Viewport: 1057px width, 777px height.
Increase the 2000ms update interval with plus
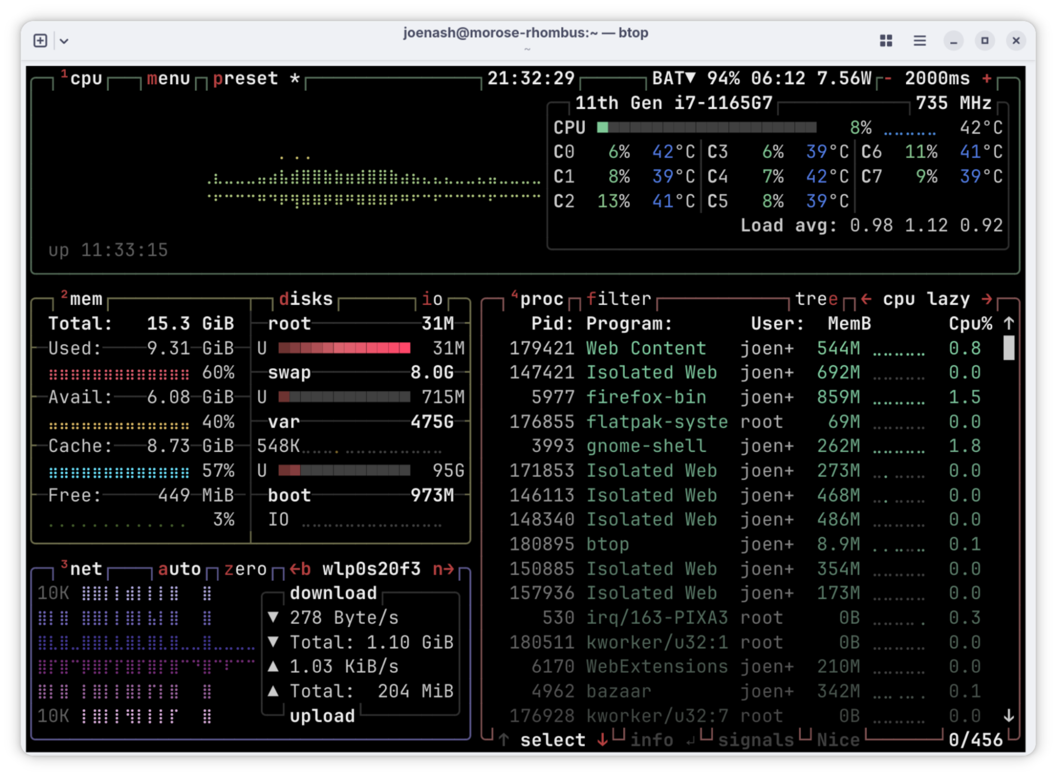pyautogui.click(x=986, y=79)
